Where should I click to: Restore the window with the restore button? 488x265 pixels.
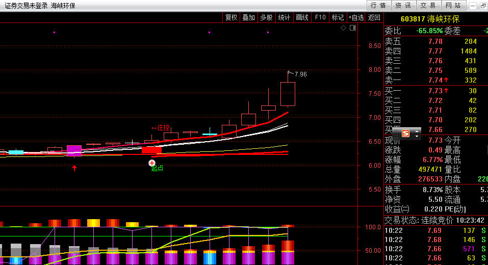pyautogui.click(x=483, y=6)
